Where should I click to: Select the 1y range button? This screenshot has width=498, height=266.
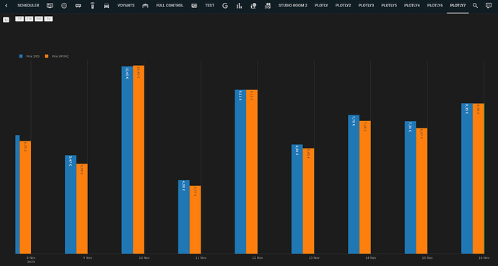coord(48,19)
